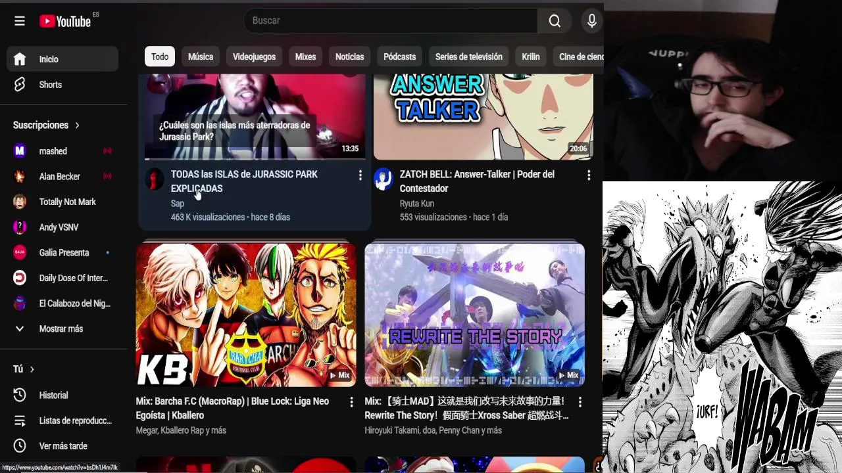Open options for Barcha F.C mix
This screenshot has width=842, height=473.
pos(351,402)
